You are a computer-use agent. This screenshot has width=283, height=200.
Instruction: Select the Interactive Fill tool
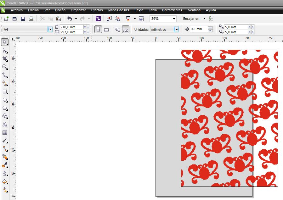pos(5,190)
